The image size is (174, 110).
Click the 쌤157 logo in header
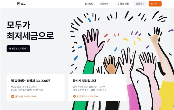click(x=21, y=4)
